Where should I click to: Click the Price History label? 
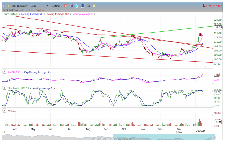pyautogui.click(x=11, y=14)
